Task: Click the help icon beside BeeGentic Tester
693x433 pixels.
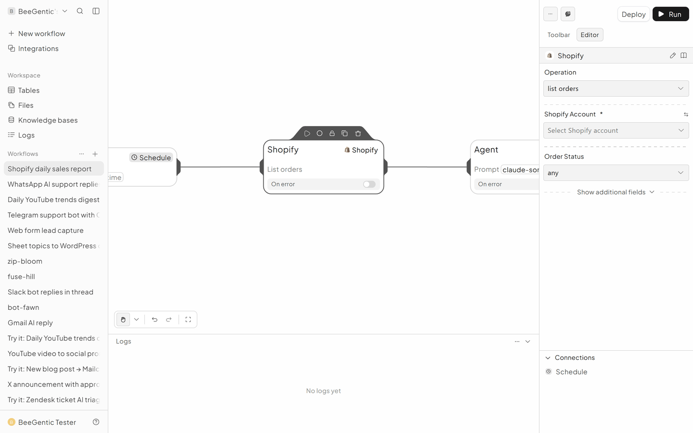Action: click(96, 422)
